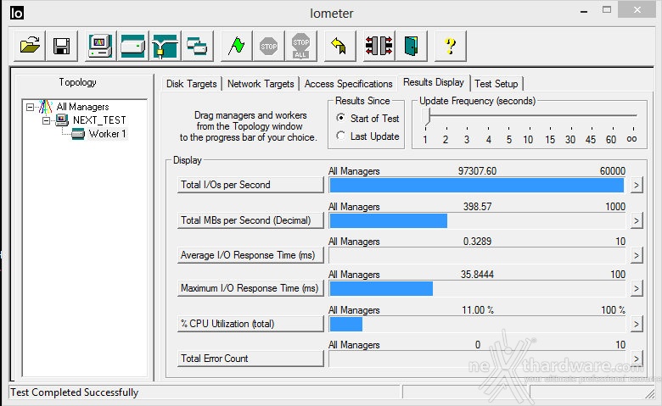Expand details arrow for Total I/Os per Second

637,185
